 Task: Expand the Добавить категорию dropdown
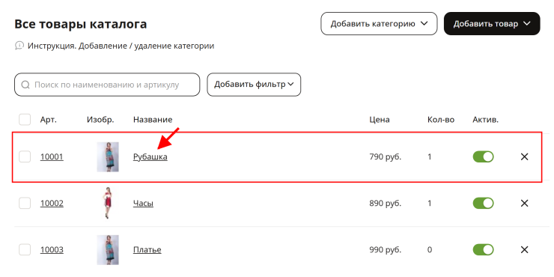point(379,24)
